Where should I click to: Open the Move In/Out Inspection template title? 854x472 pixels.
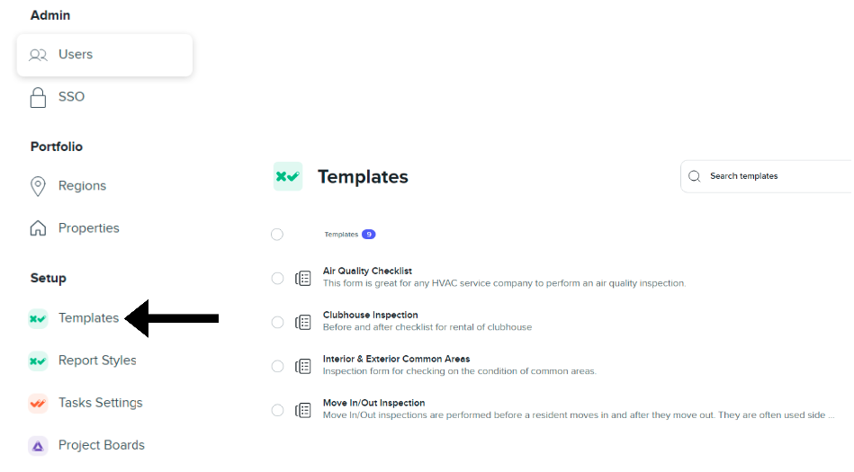tap(373, 403)
